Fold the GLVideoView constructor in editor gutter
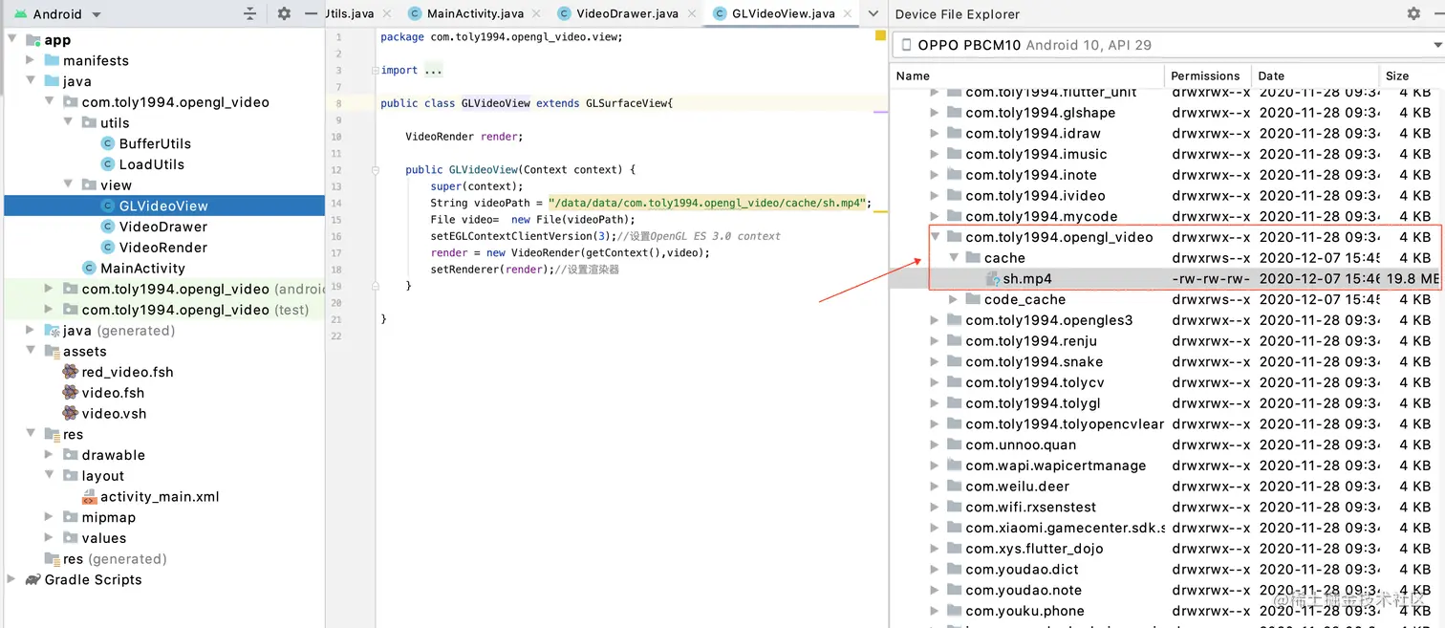1445x628 pixels. pyautogui.click(x=376, y=170)
